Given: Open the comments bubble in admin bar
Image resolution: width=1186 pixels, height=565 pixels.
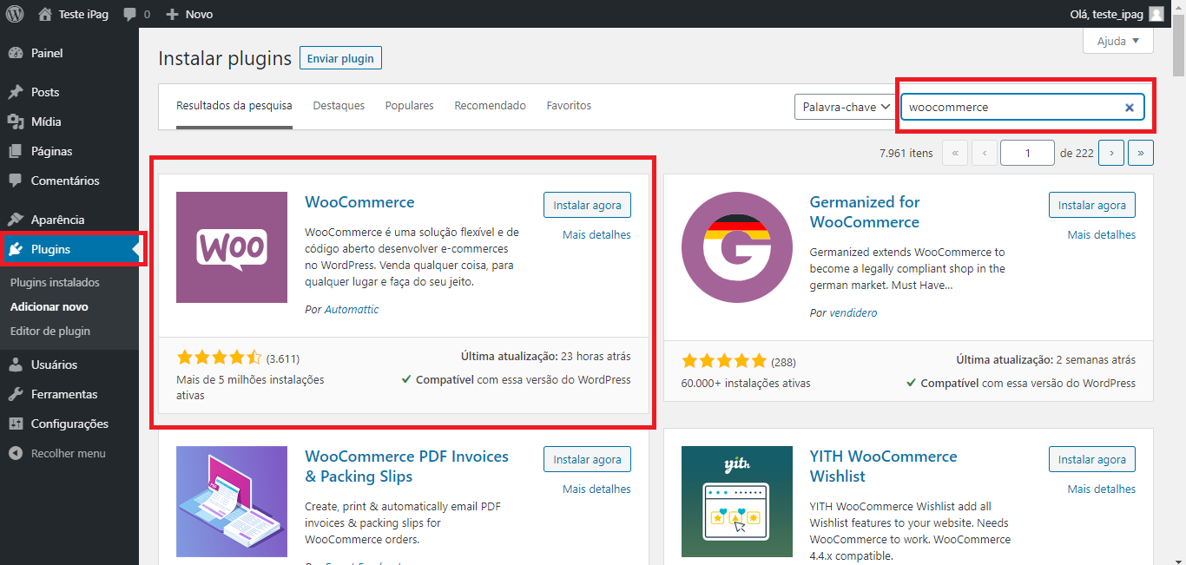Looking at the screenshot, I should coord(129,15).
